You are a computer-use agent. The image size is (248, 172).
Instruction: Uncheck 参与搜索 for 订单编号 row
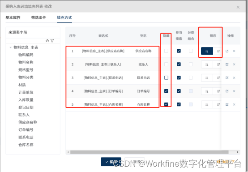(x=179, y=91)
